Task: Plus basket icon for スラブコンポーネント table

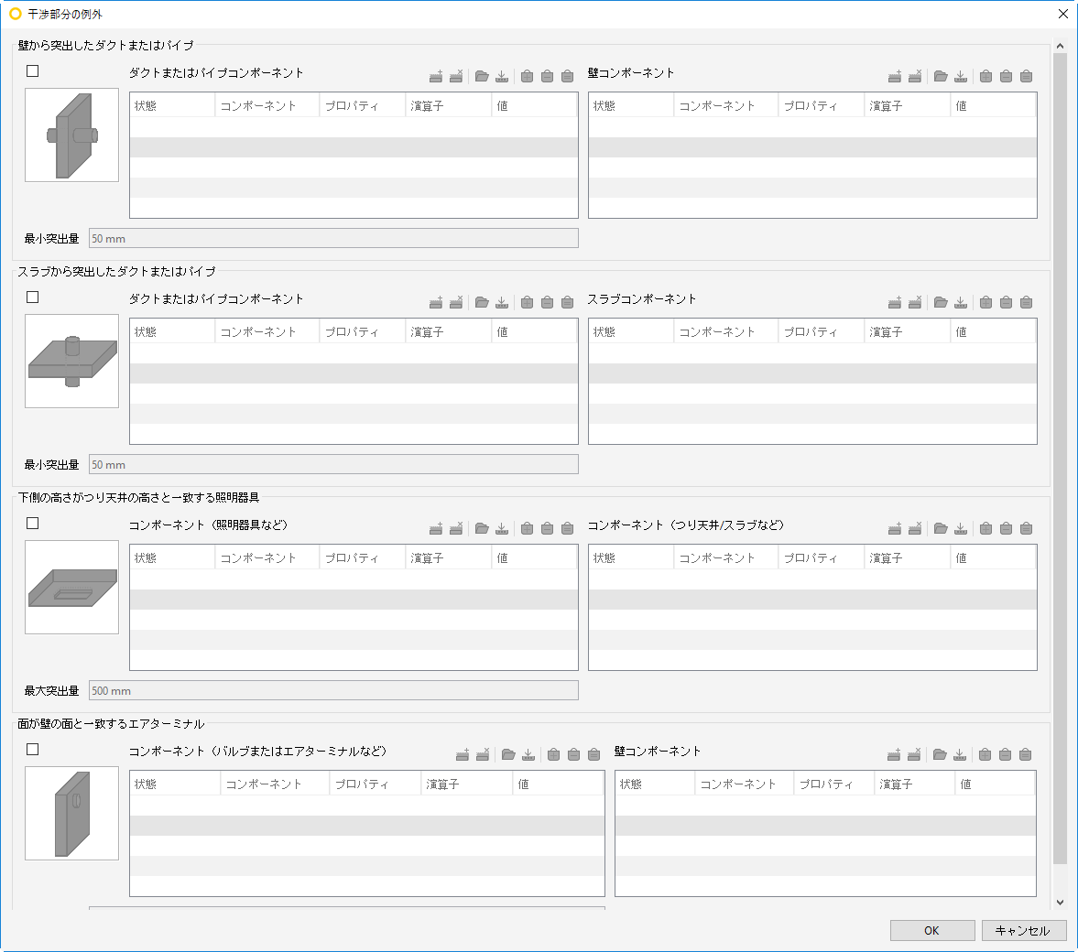Action: pos(985,302)
